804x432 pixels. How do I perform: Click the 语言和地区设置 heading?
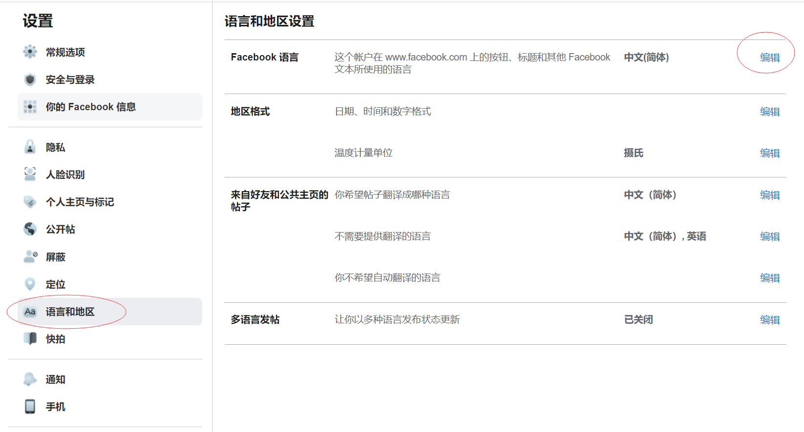(270, 21)
